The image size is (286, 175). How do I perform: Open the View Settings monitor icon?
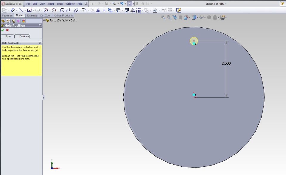223,18
